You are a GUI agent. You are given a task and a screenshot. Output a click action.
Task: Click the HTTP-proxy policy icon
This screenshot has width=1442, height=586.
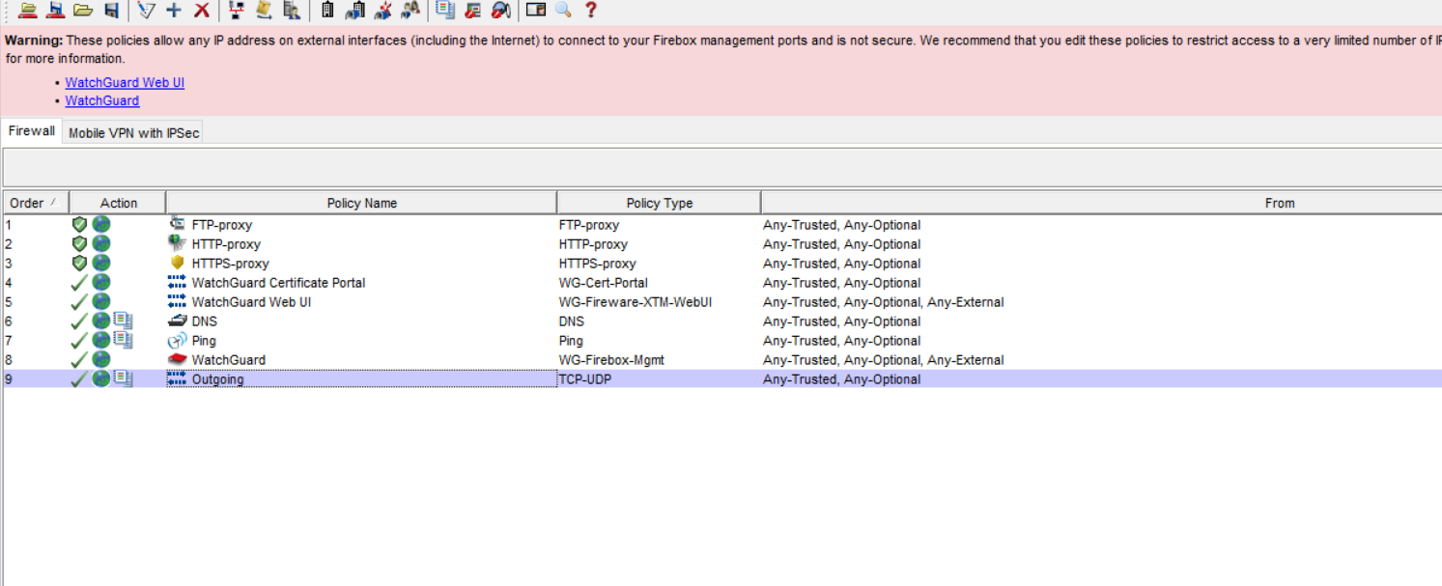(x=177, y=243)
